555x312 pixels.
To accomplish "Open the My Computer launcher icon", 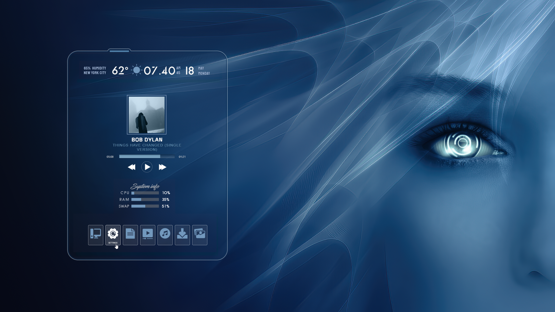I will pyautogui.click(x=95, y=235).
